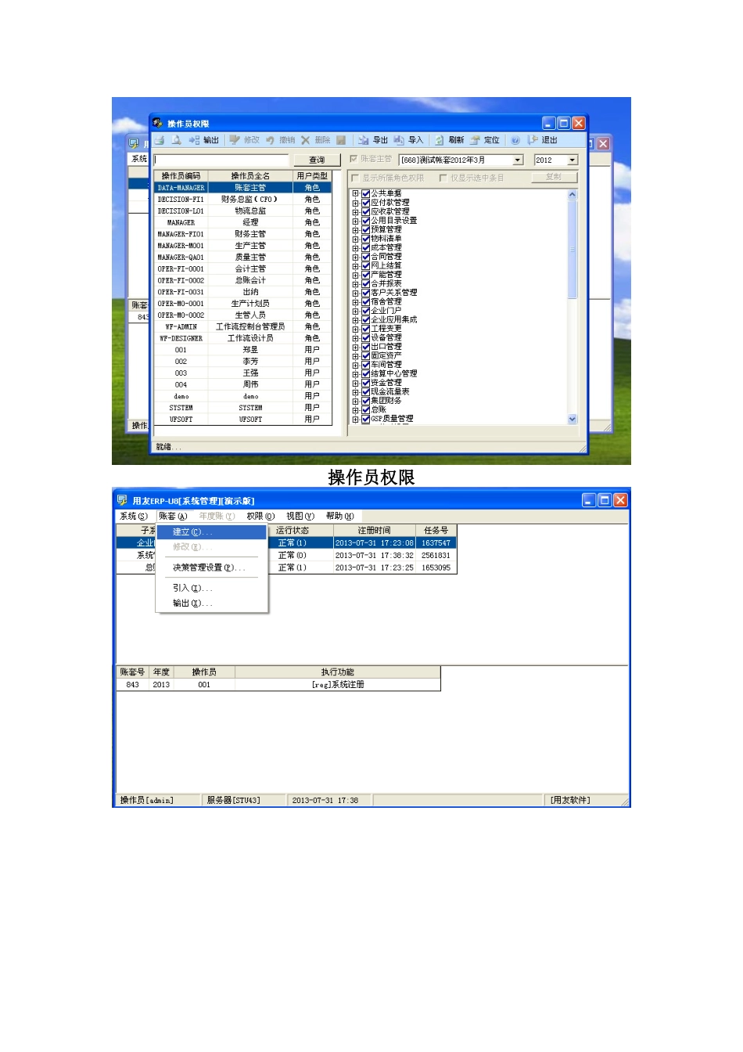Expand the 公用目录设置 tree node
Screen dimensions: 743x1052
pyautogui.click(x=355, y=221)
